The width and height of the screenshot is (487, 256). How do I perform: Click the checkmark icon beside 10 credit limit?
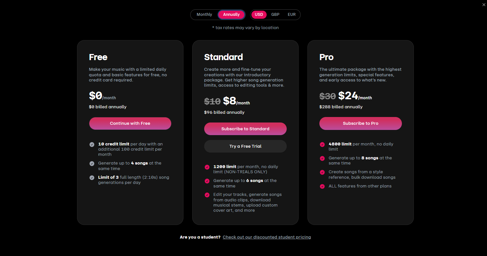pos(92,144)
